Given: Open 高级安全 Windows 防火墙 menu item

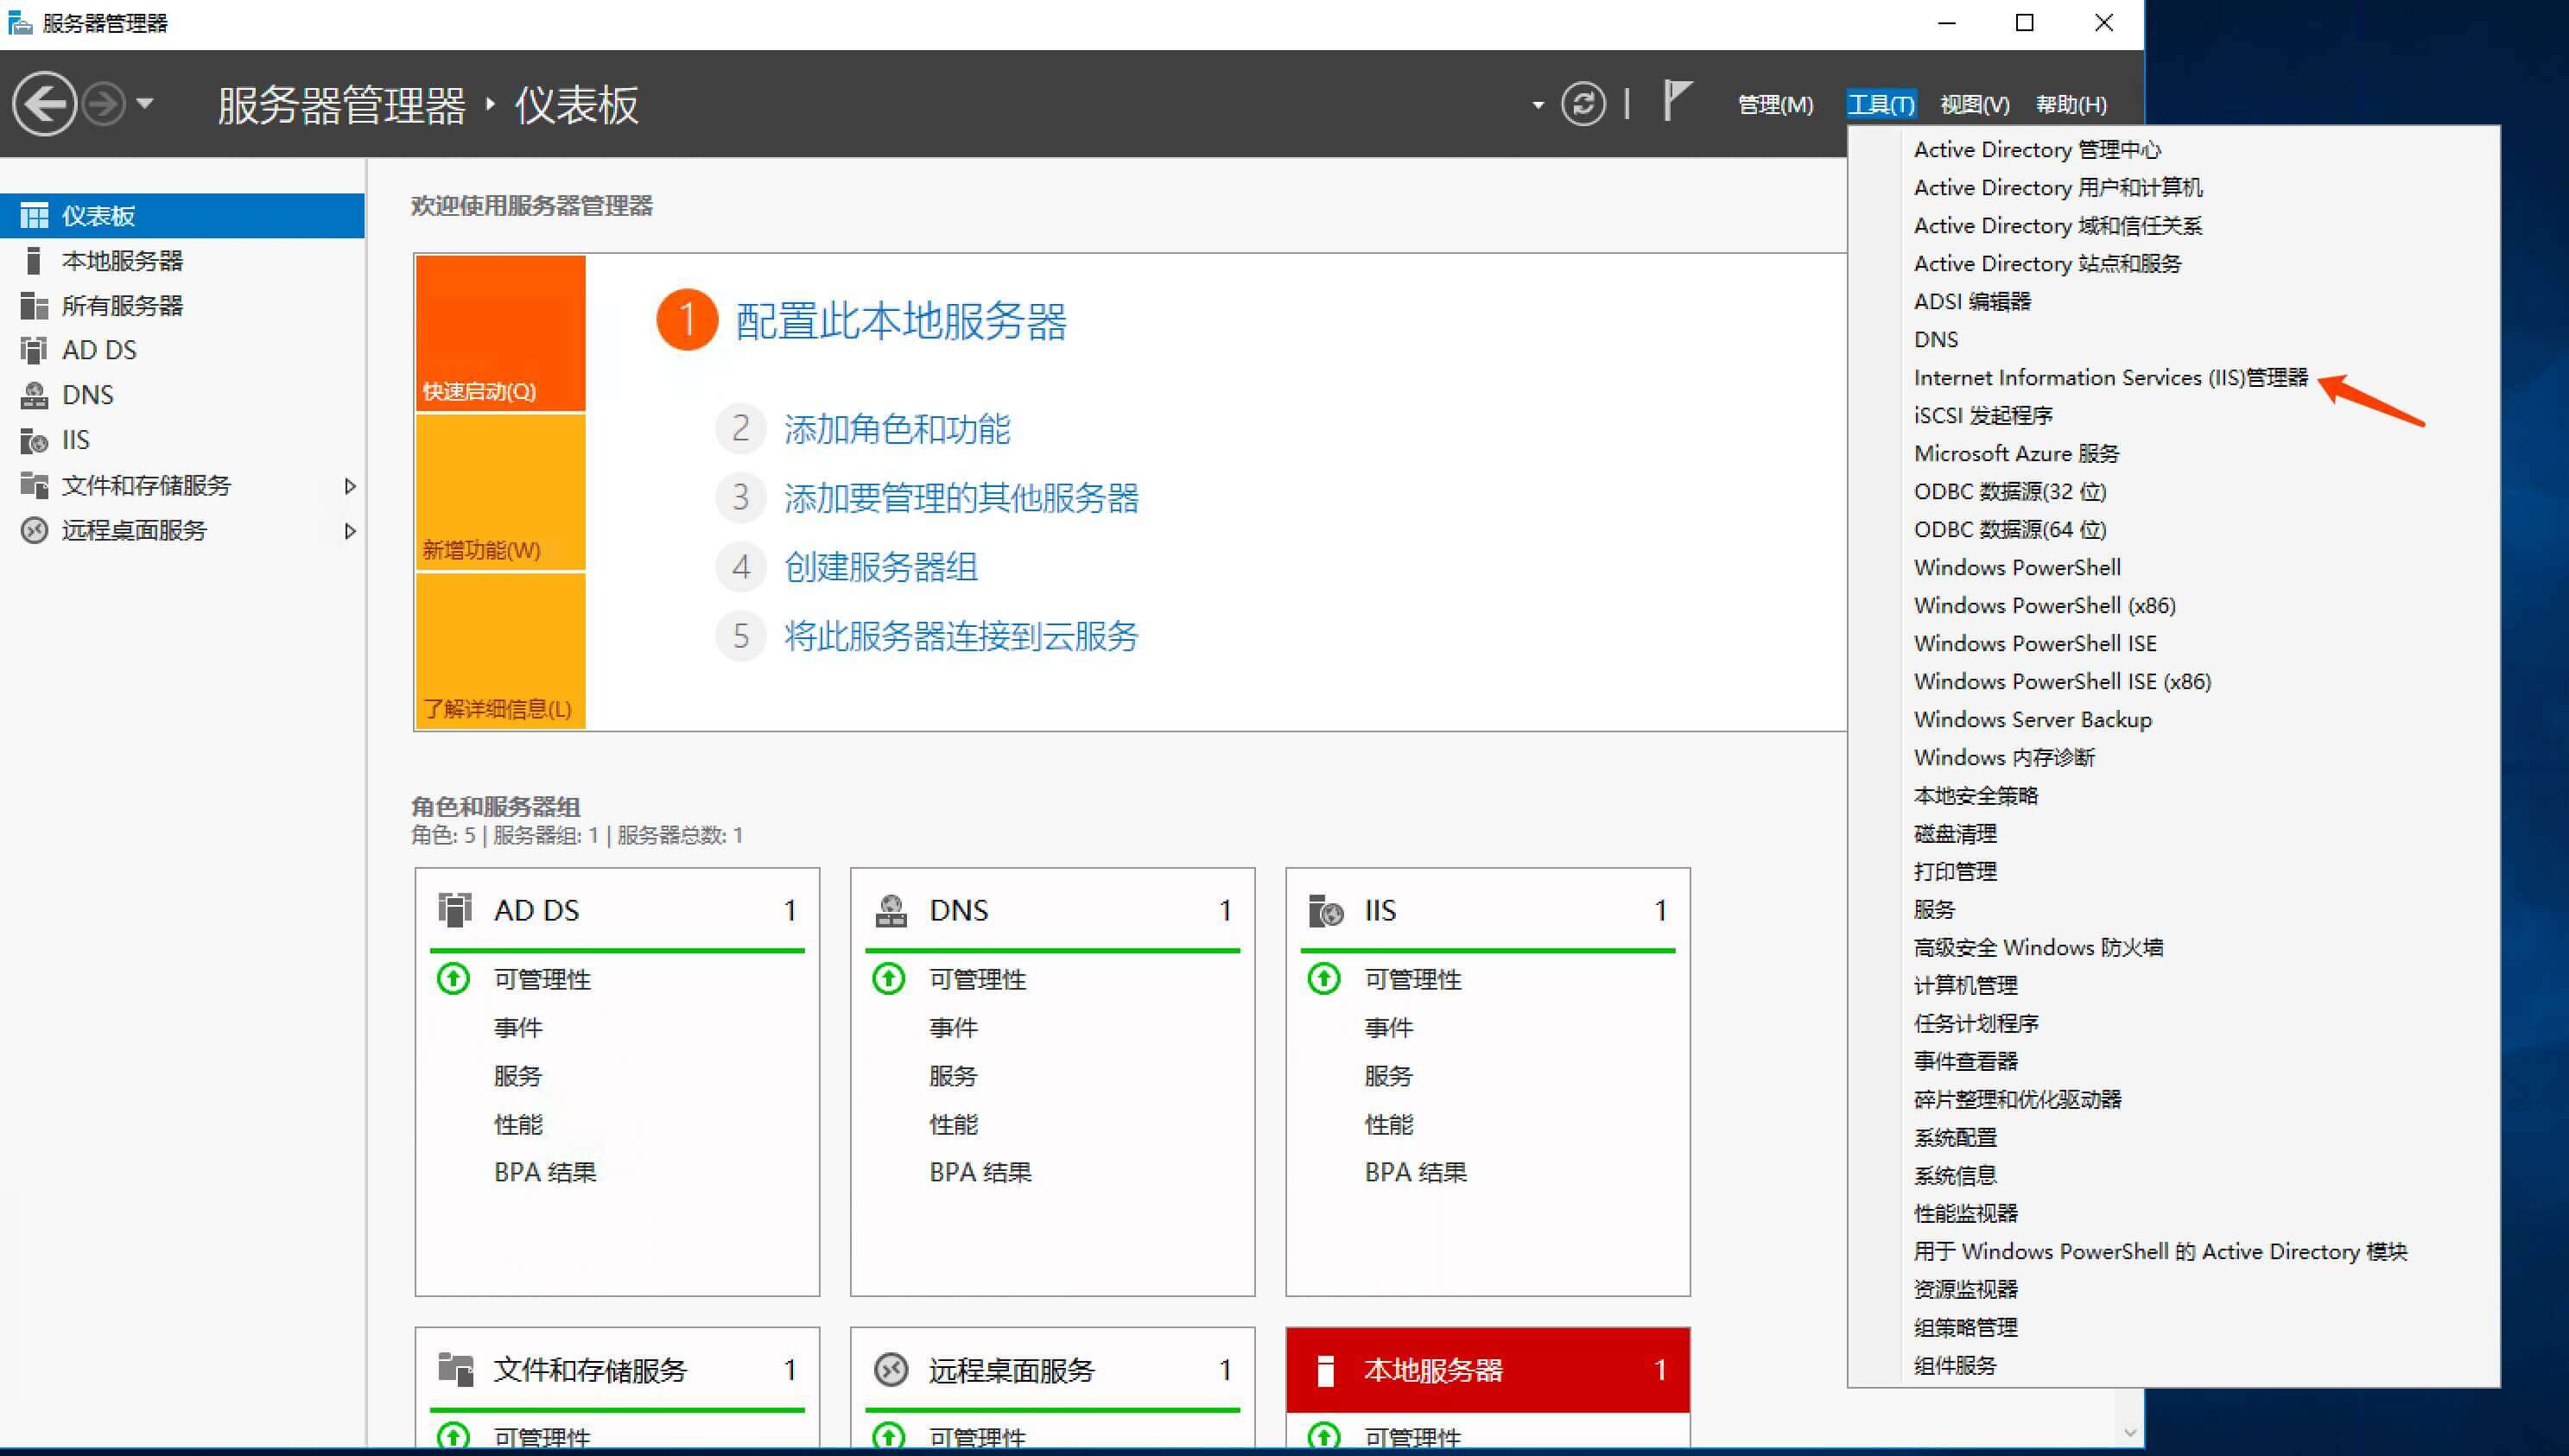Looking at the screenshot, I should [2039, 947].
